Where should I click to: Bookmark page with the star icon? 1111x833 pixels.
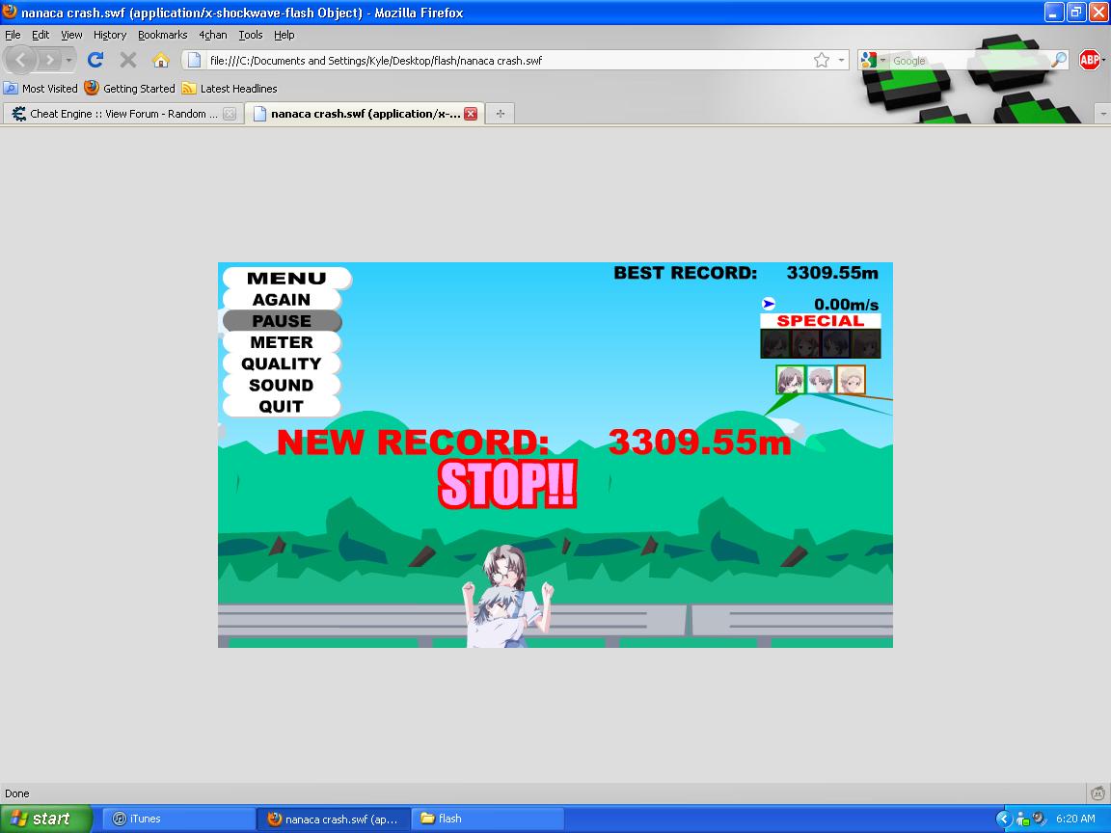pyautogui.click(x=821, y=60)
